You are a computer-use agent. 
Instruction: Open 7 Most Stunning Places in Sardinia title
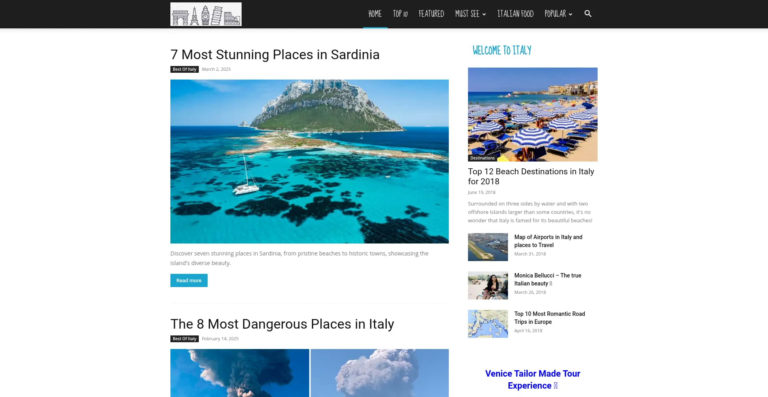[275, 54]
